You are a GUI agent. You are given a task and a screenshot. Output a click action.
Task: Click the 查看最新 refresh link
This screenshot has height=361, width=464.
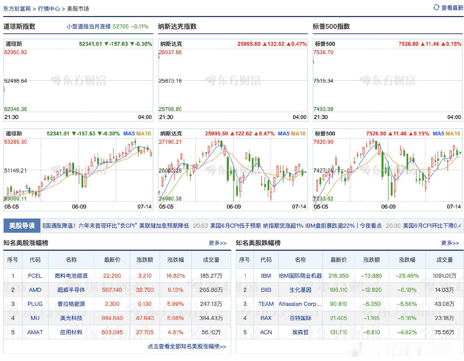pyautogui.click(x=452, y=8)
